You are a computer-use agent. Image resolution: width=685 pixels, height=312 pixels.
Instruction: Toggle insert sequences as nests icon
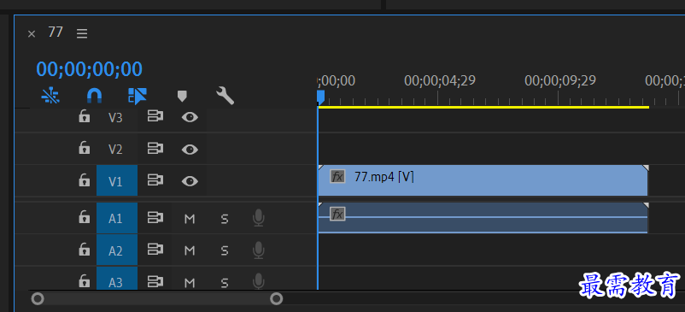tap(50, 96)
